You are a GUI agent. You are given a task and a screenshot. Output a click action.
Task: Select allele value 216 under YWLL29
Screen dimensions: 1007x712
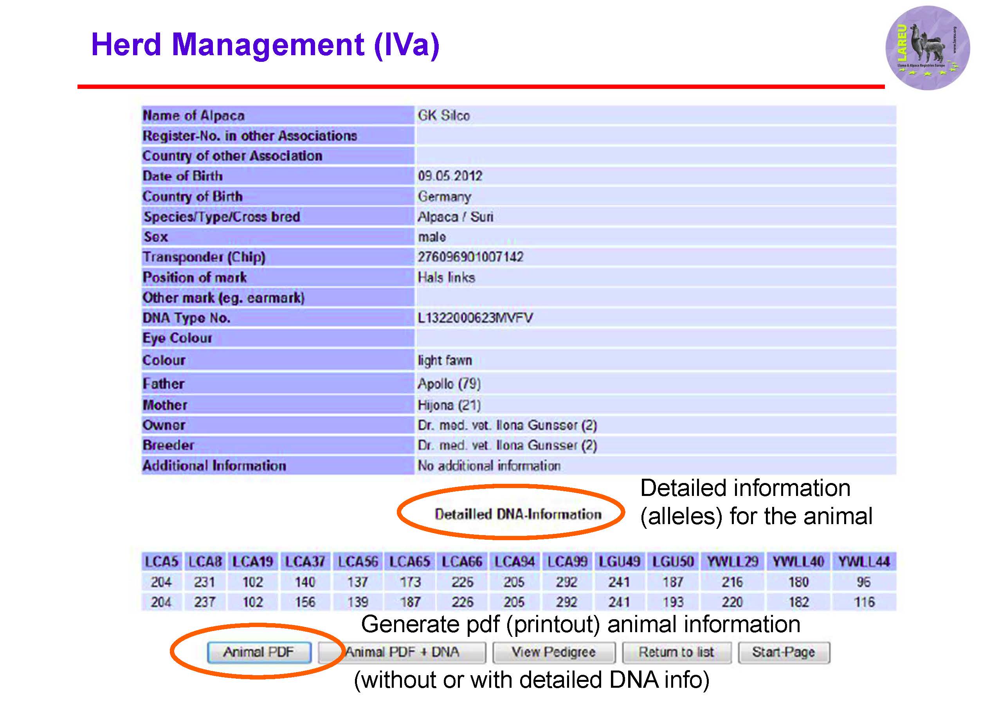(x=732, y=582)
